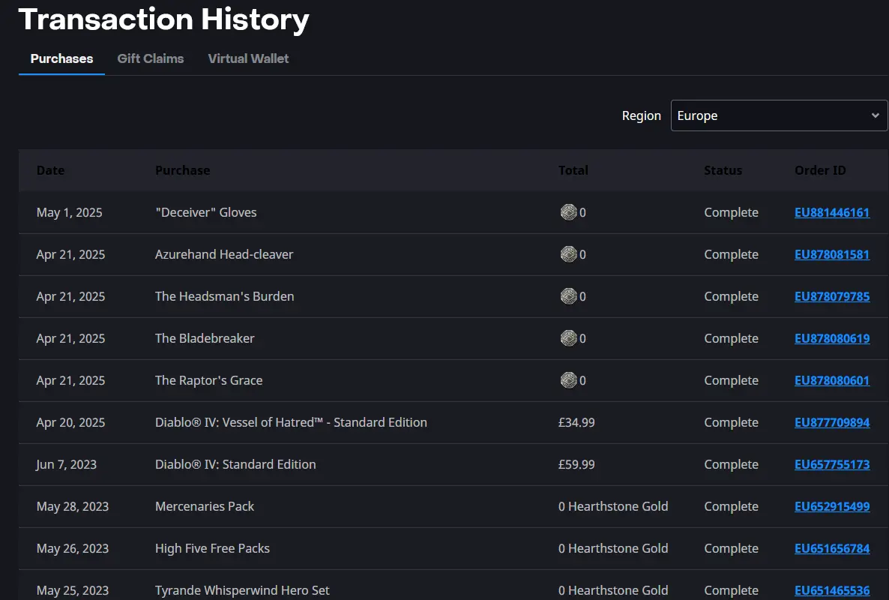Viewport: 889px width, 600px height.
Task: Open order link EU878081581
Action: (832, 255)
